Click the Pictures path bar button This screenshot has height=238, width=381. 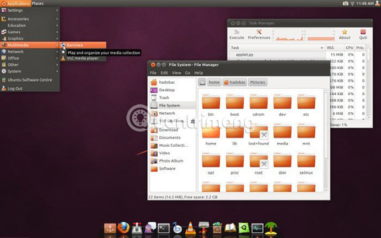point(257,82)
